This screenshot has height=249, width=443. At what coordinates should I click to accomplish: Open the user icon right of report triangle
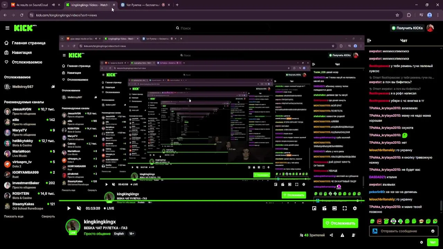353,235
